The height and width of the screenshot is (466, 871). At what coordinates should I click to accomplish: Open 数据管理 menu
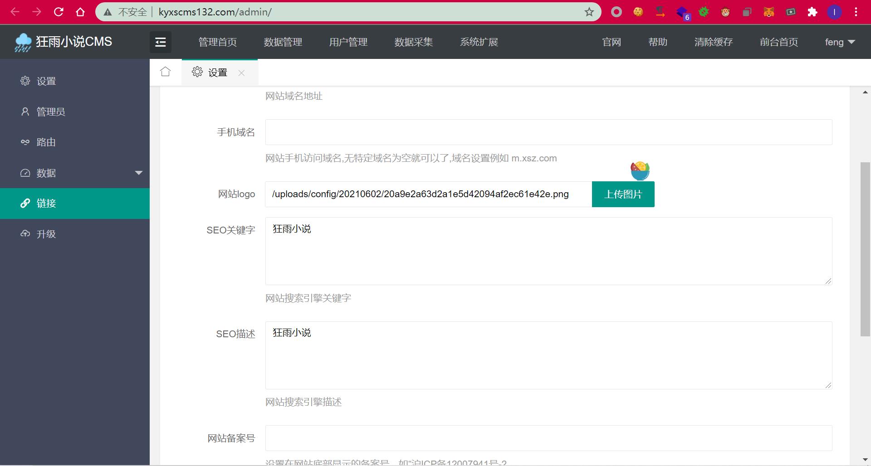[x=283, y=42]
